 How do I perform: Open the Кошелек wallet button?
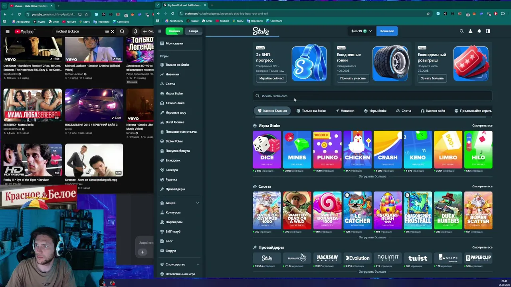click(387, 31)
